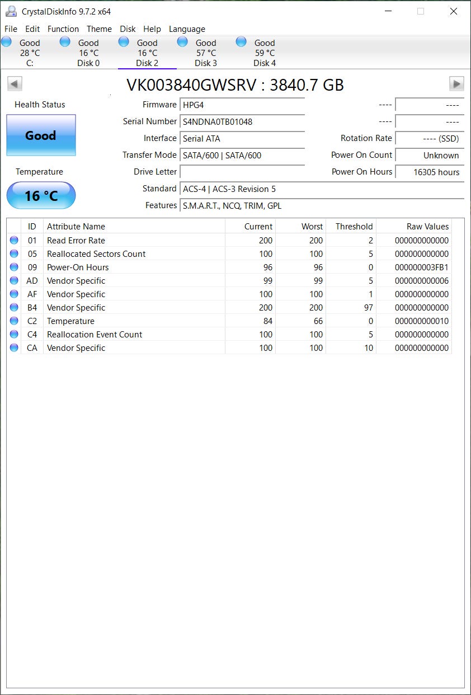471x695 pixels.
Task: Click the 16 °C temperature button
Action: (x=41, y=195)
